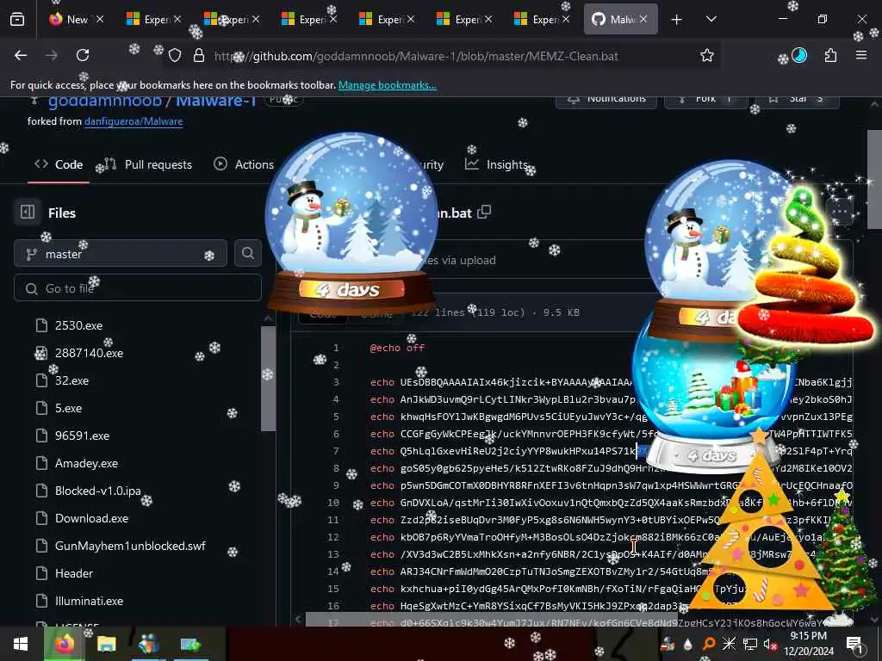Open the Code repository tab
This screenshot has width=882, height=661.
click(59, 164)
